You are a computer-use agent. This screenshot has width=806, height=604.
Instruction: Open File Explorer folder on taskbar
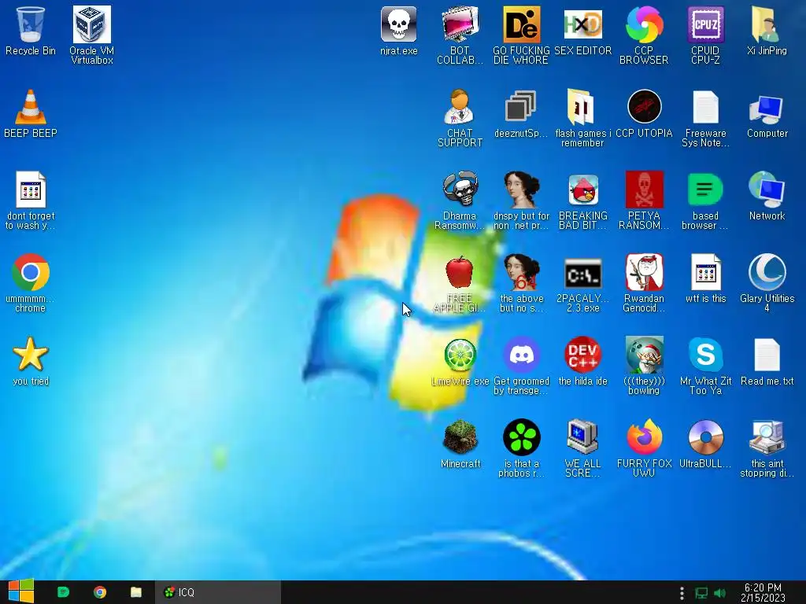pos(136,592)
